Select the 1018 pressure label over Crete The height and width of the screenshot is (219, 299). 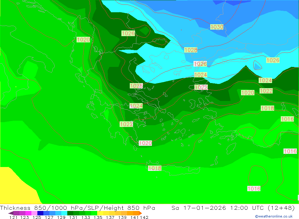coord(155,168)
